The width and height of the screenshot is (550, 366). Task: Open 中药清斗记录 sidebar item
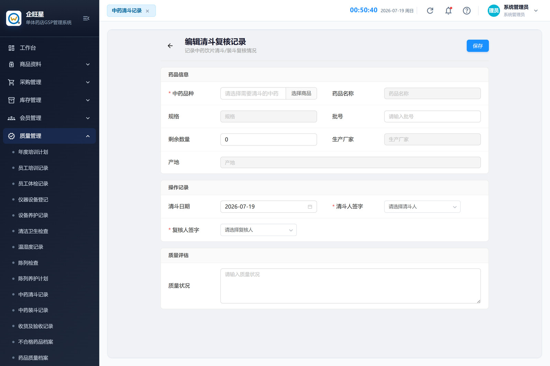pyautogui.click(x=33, y=295)
